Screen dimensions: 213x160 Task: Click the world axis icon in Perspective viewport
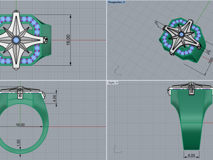pos(118,71)
